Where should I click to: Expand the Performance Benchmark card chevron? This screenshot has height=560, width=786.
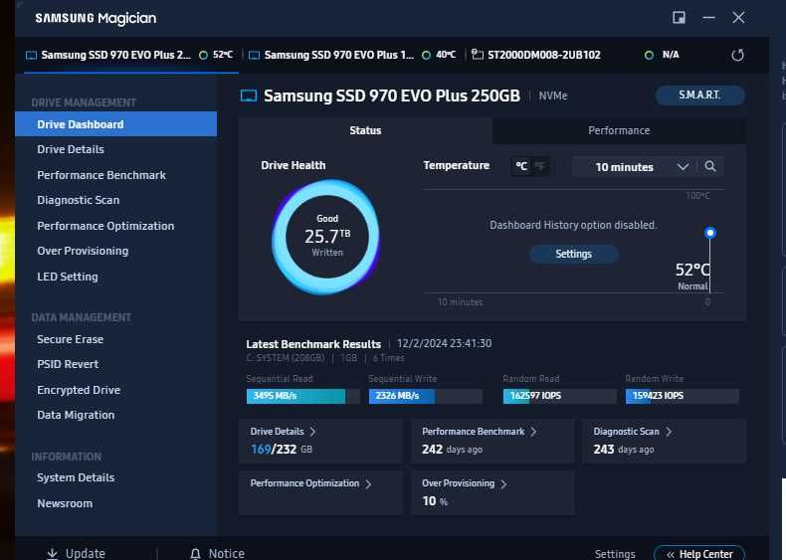tap(533, 432)
